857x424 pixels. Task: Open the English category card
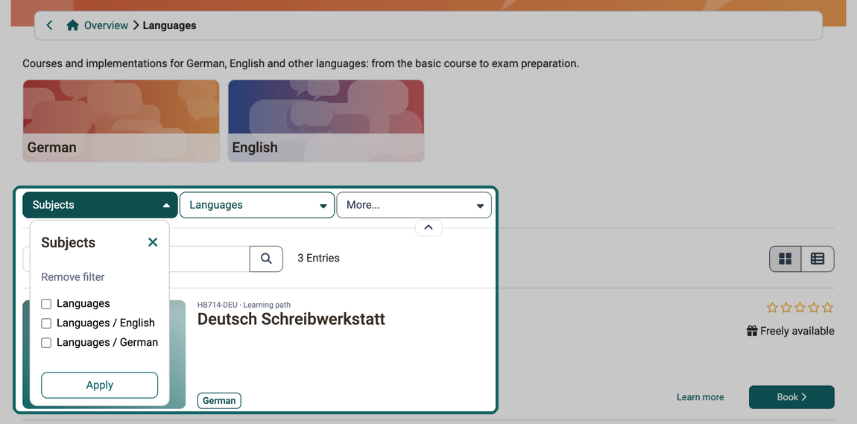point(326,121)
